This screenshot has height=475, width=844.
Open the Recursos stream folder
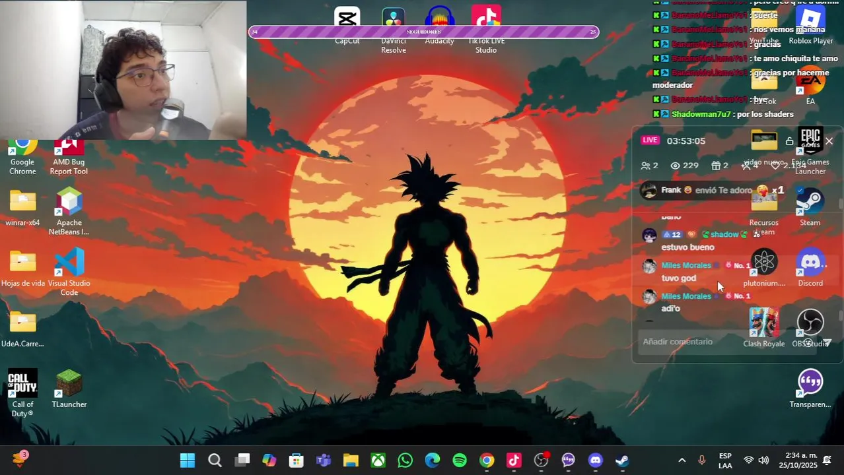[764, 212]
